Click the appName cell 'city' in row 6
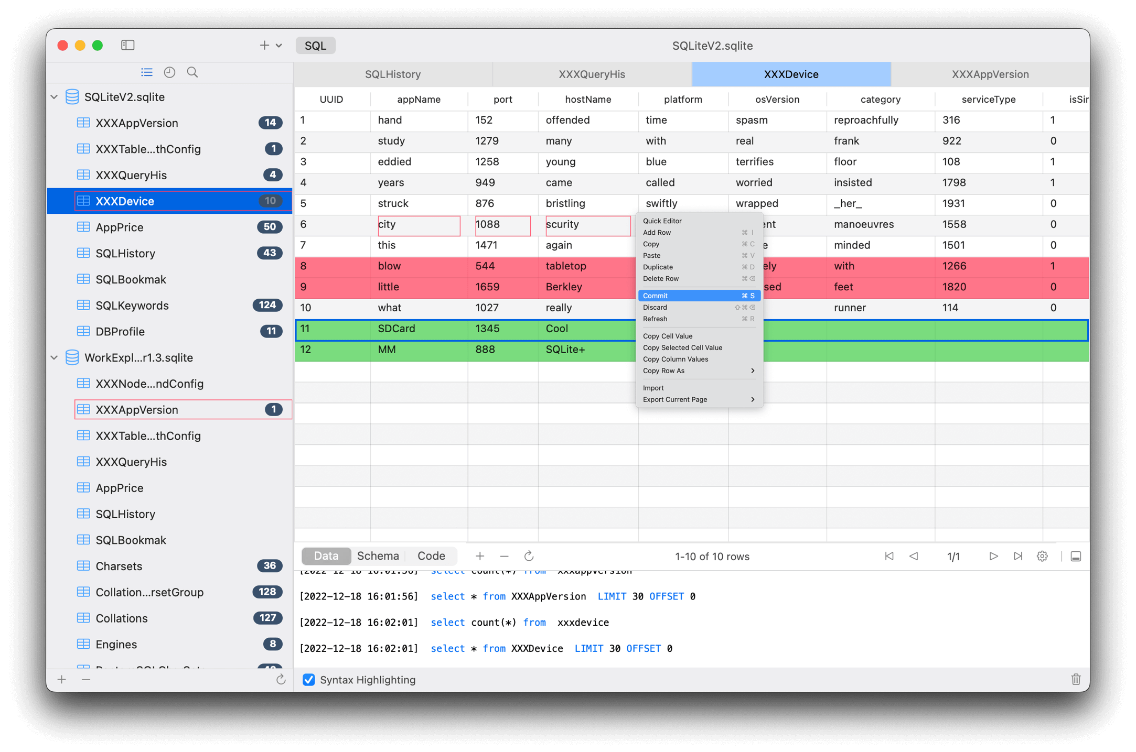This screenshot has width=1136, height=752. click(x=419, y=225)
